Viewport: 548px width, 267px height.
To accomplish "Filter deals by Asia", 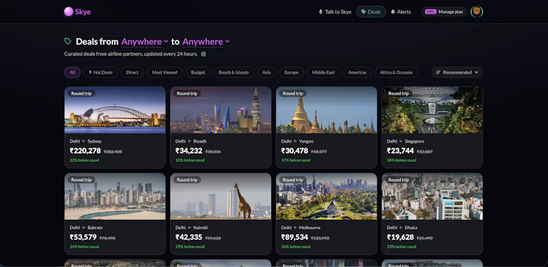I will click(x=266, y=72).
